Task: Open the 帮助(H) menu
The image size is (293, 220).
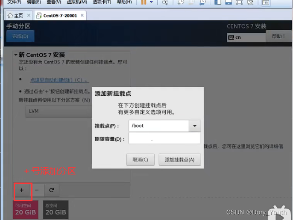Action: [x=124, y=2]
